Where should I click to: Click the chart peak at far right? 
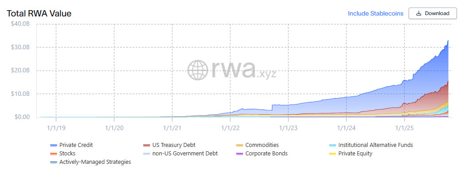pos(448,41)
